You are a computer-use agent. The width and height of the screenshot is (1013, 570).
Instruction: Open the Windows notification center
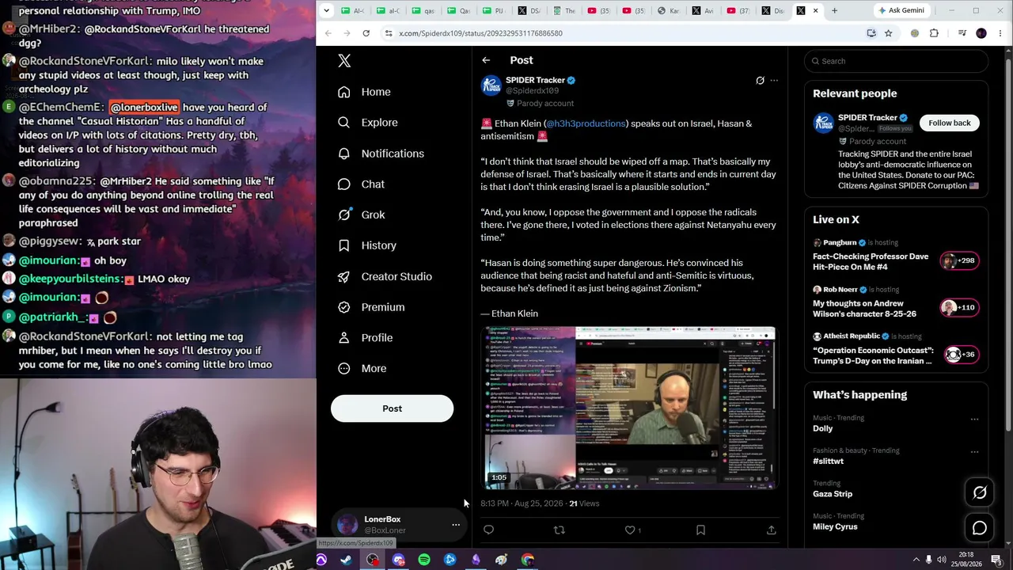tap(996, 560)
